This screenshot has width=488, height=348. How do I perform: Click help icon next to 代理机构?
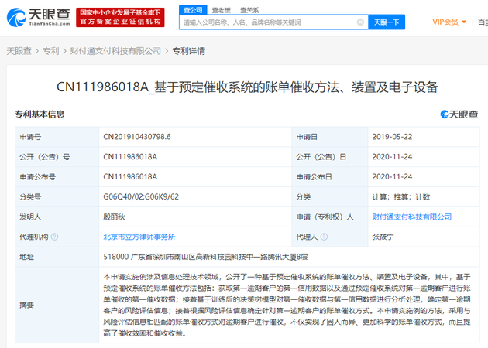click(54, 237)
